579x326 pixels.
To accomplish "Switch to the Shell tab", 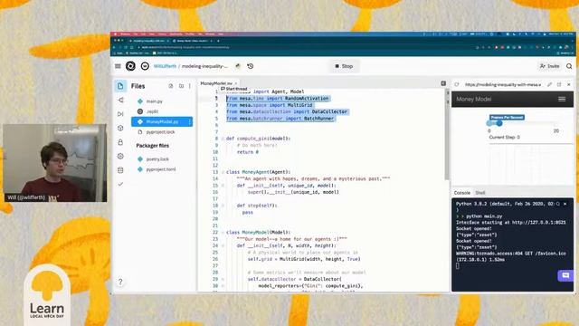I will 480,193.
